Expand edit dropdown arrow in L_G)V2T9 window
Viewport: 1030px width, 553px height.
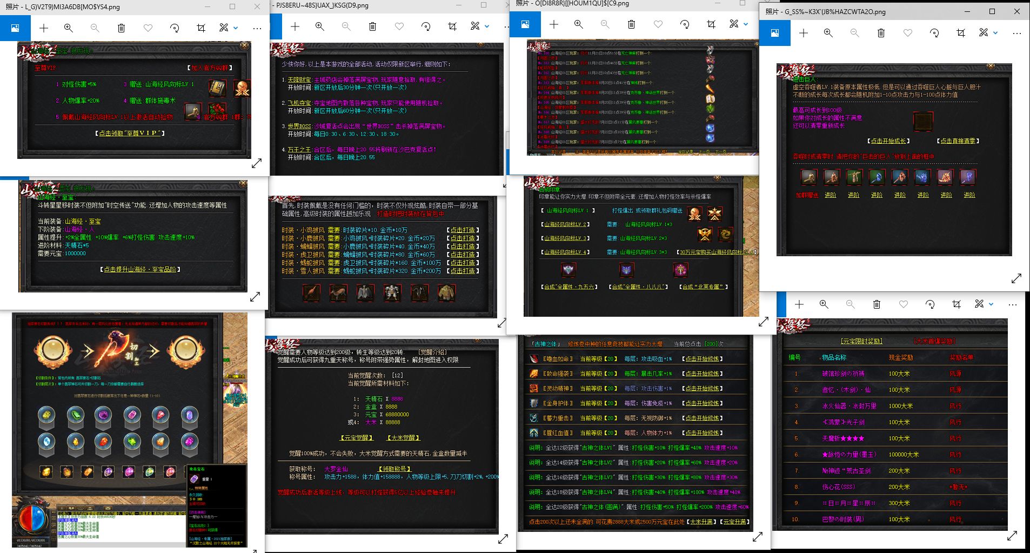(x=236, y=28)
